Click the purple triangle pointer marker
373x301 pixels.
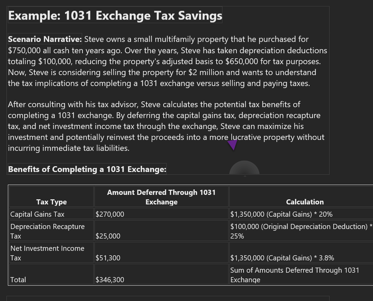point(233,144)
